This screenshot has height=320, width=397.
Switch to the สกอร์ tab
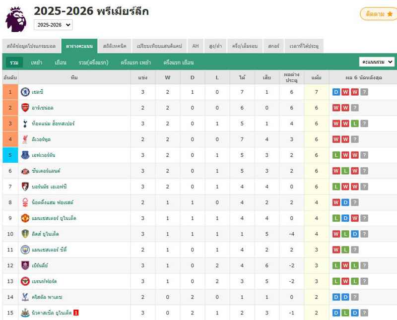click(x=273, y=46)
